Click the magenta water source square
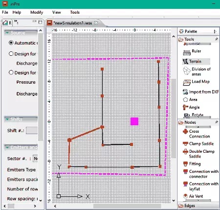The height and width of the screenshot is (210, 220). pos(134,121)
